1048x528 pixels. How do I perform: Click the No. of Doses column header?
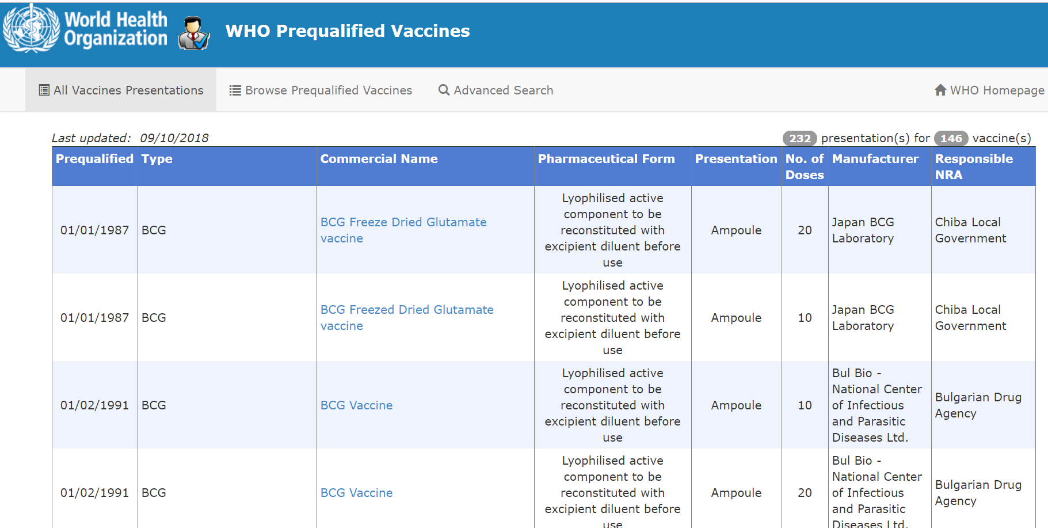click(804, 166)
